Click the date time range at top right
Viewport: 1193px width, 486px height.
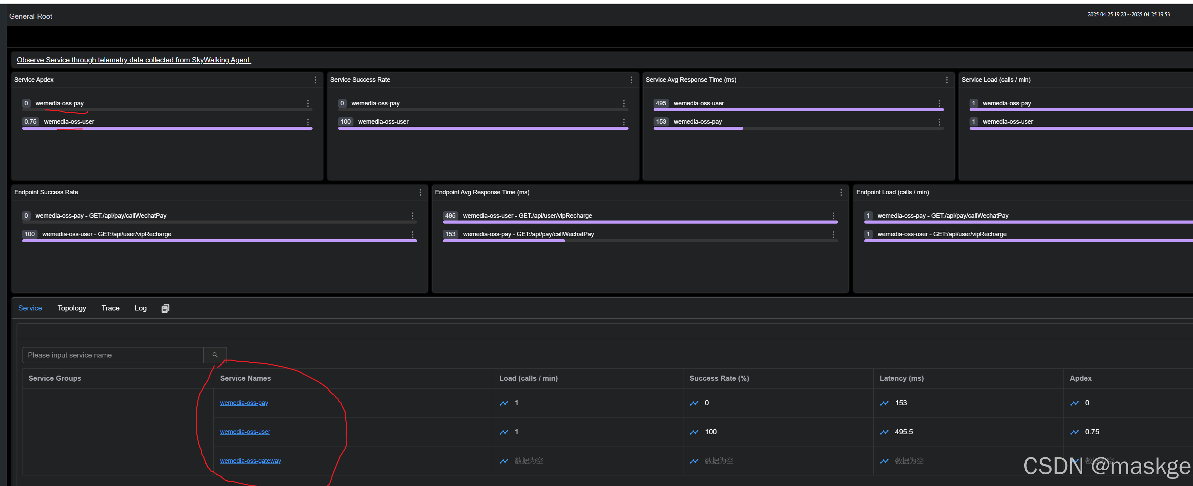tap(1128, 15)
